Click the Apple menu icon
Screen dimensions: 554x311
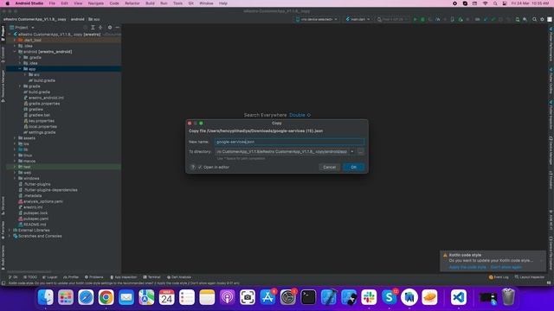click(8, 3)
